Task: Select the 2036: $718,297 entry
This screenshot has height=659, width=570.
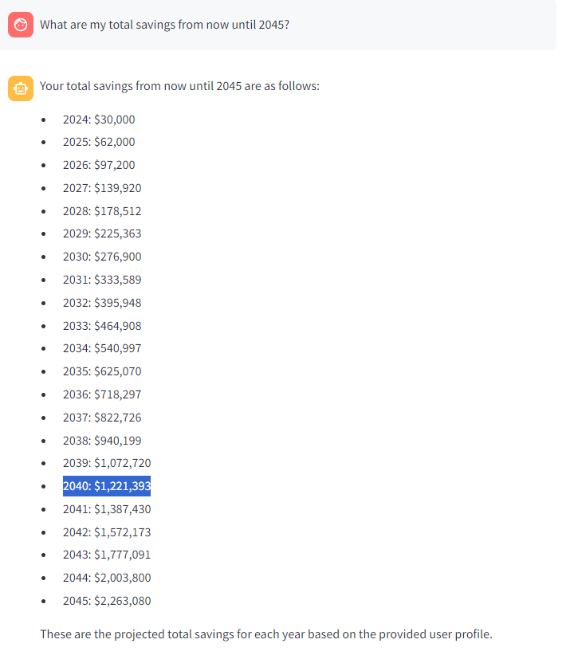Action: coord(102,394)
